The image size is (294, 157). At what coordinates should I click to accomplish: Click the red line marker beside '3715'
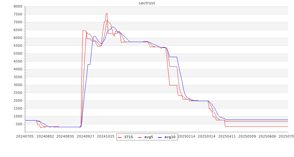point(120,137)
